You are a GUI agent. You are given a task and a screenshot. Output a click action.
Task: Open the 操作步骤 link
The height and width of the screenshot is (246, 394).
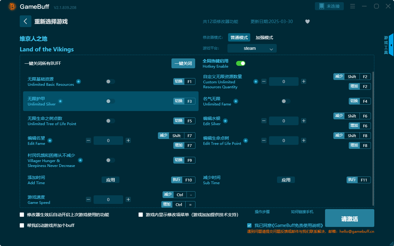(x=262, y=212)
